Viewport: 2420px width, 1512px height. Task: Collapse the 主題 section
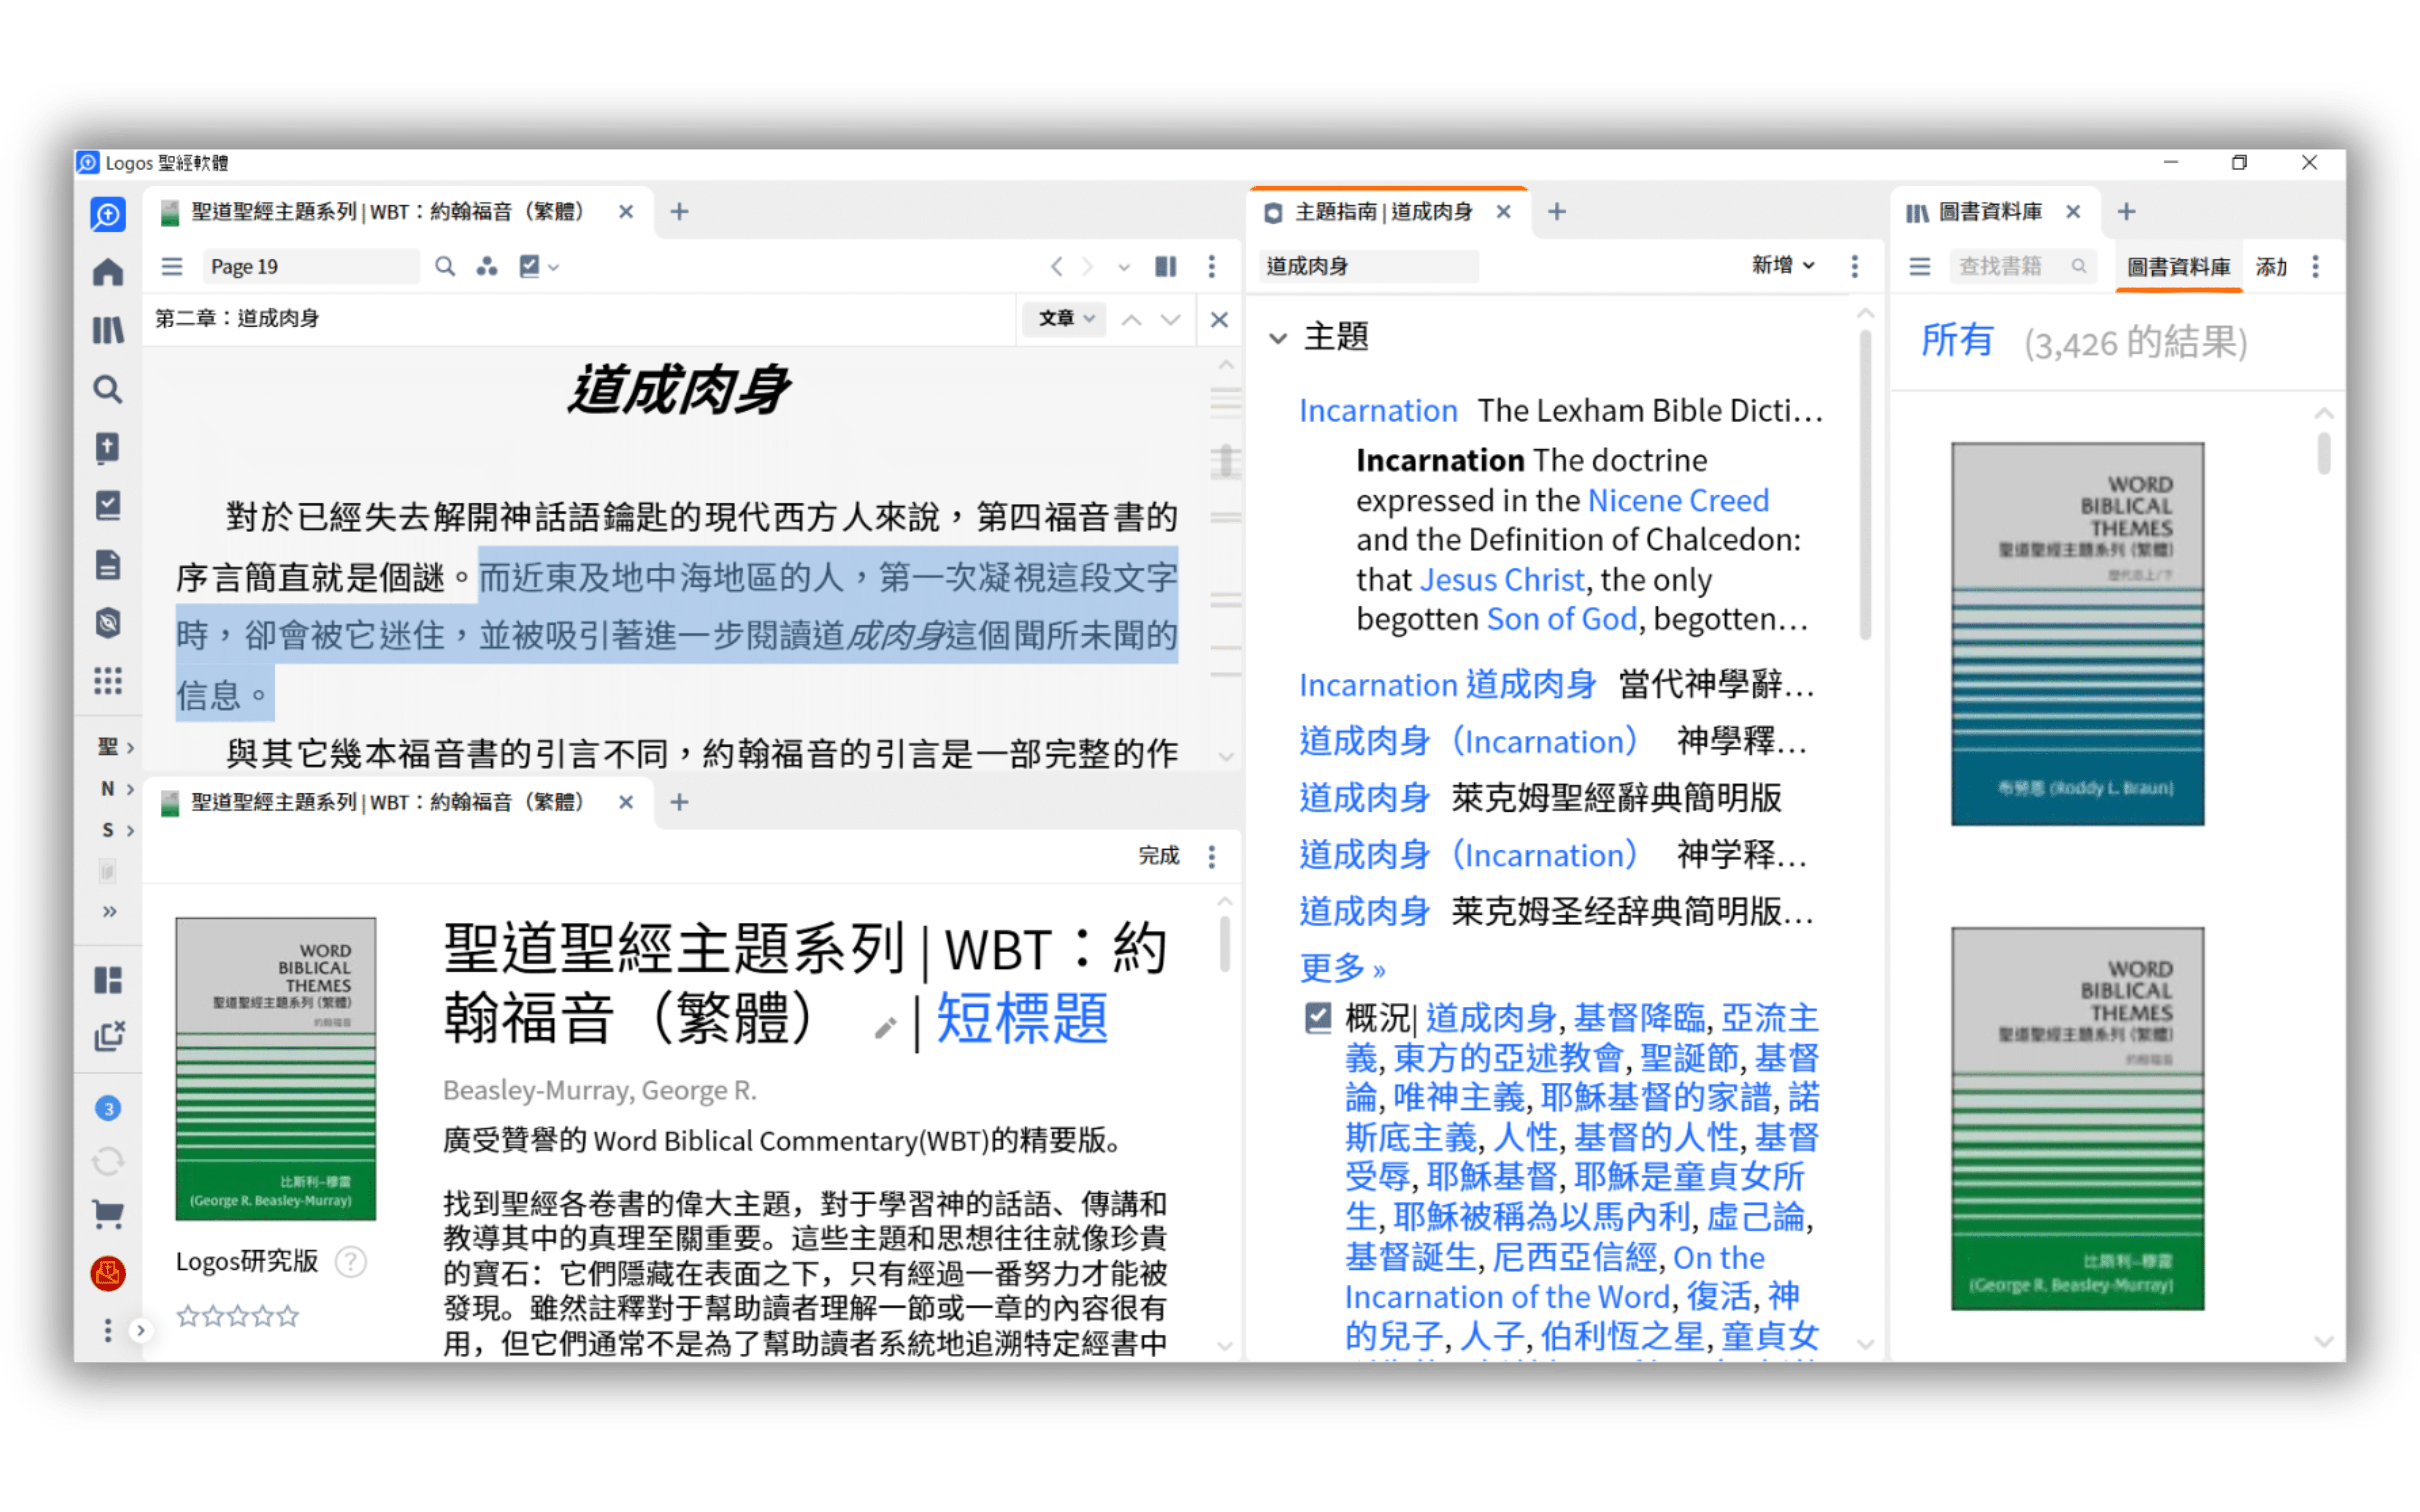(x=1278, y=338)
